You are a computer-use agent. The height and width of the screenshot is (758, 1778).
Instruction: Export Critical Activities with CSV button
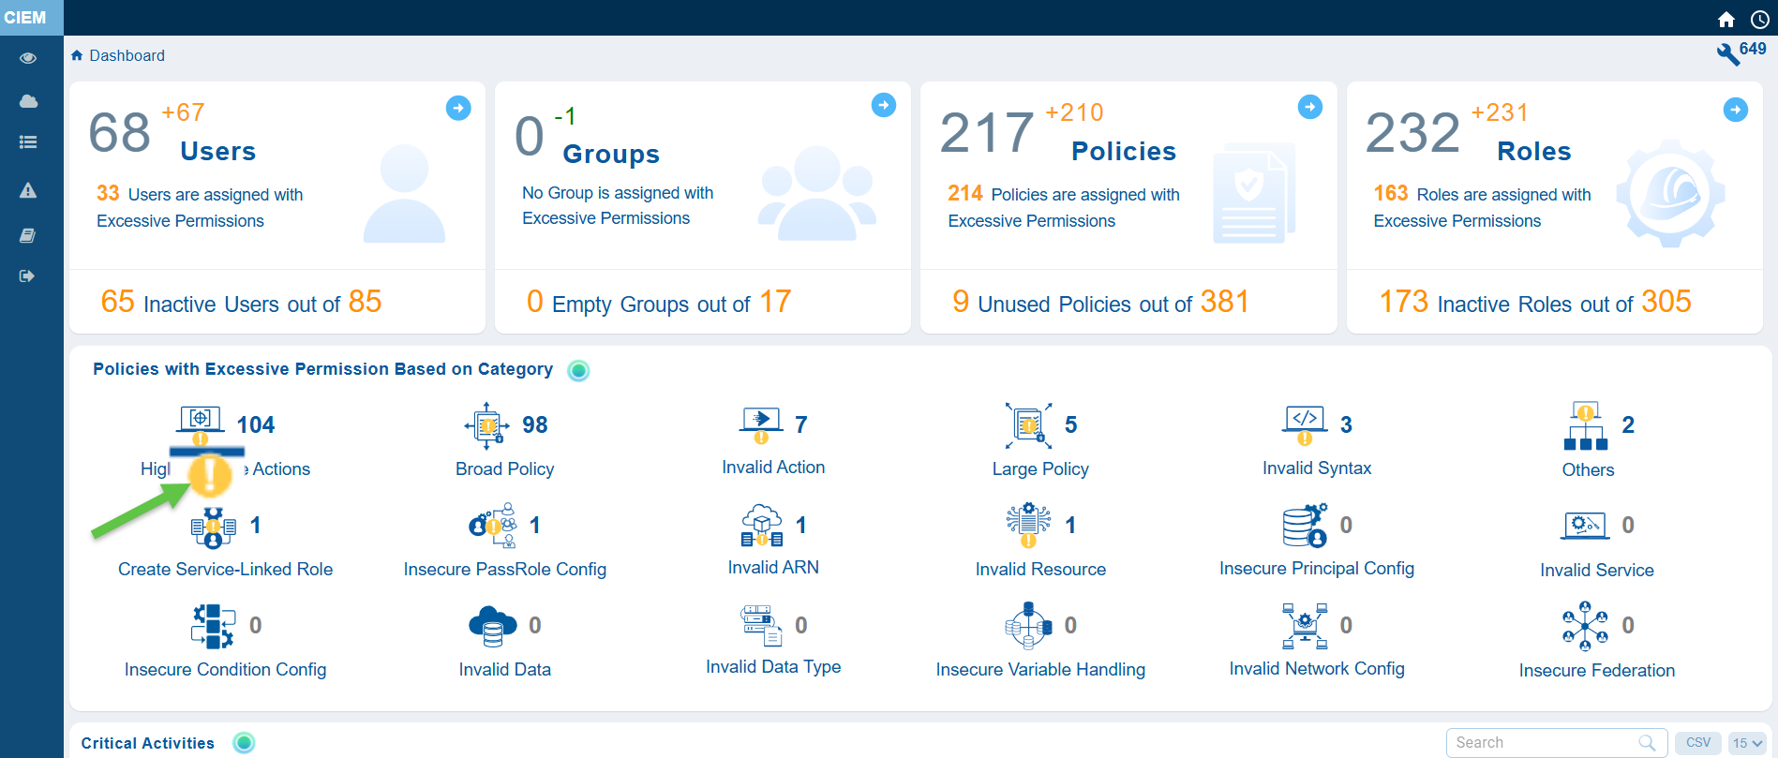pyautogui.click(x=1697, y=743)
